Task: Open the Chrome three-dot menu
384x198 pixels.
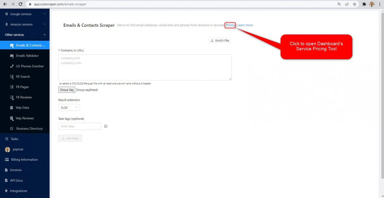Action: (379, 4)
